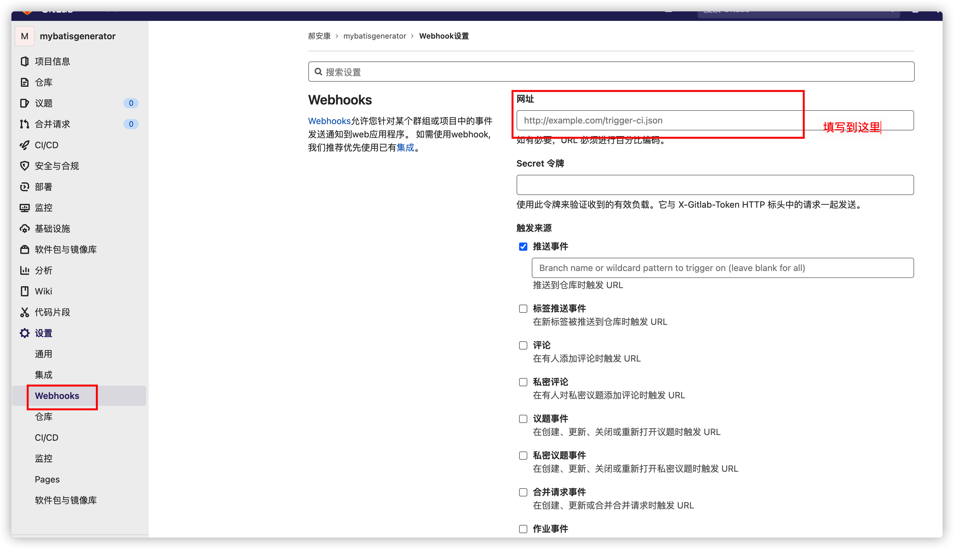Click mybatisgenerator in the breadcrumb
954x549 pixels.
point(374,36)
